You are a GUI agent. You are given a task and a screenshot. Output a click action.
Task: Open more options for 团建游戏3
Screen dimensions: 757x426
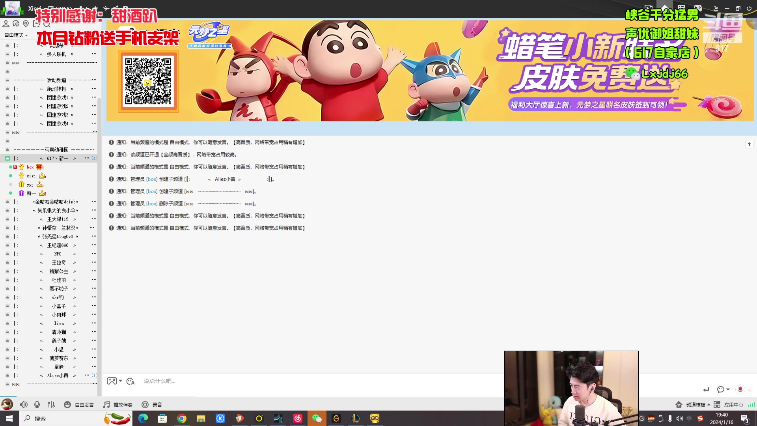click(x=94, y=114)
